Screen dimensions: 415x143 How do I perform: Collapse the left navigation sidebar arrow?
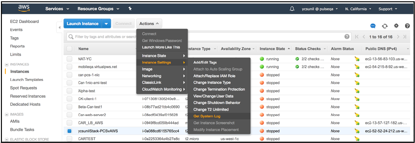click(x=60, y=27)
